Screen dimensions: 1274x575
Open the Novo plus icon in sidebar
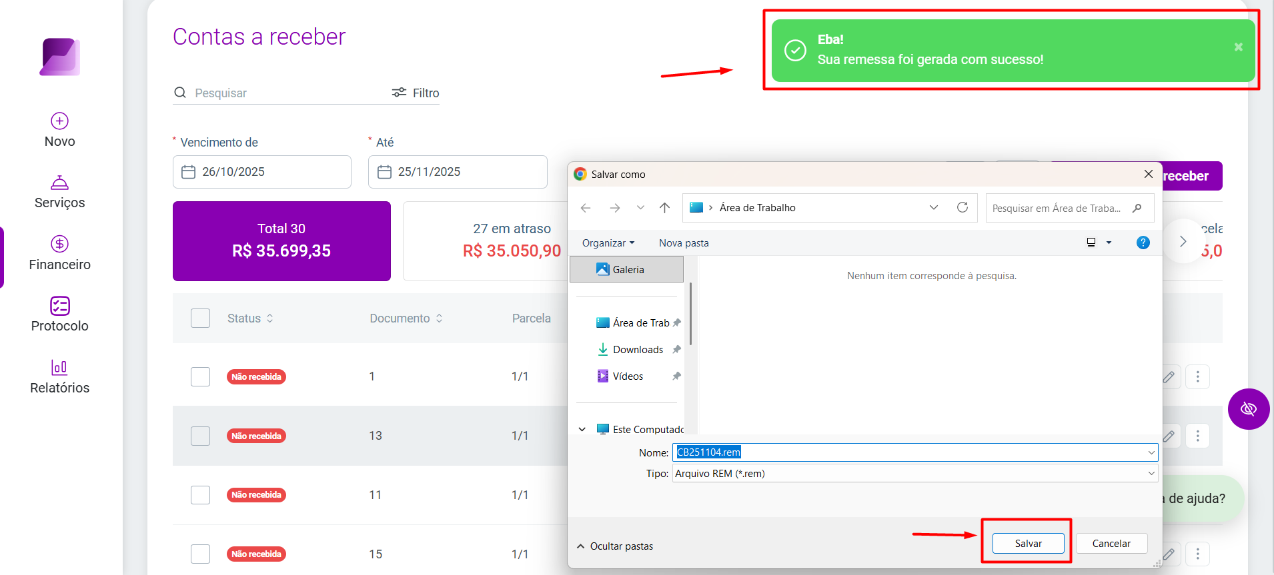[59, 121]
